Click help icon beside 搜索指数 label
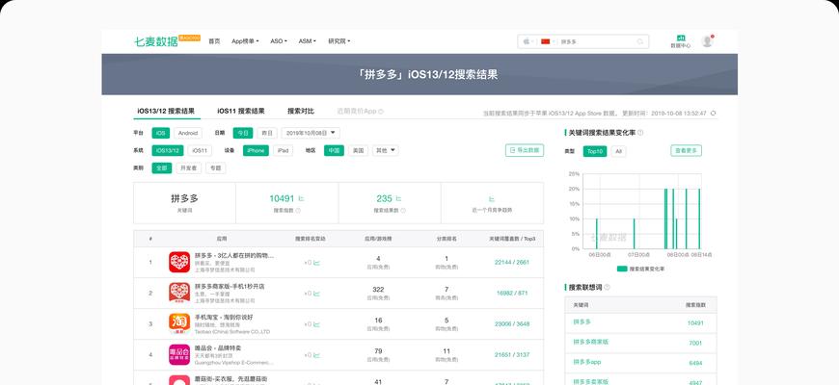This screenshot has height=385, width=839. 298,211
